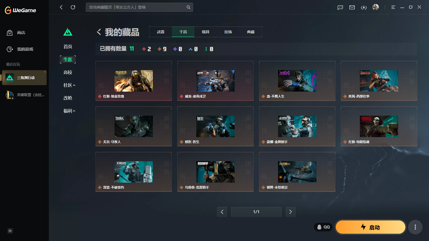Open the chat messages icon

click(x=340, y=7)
